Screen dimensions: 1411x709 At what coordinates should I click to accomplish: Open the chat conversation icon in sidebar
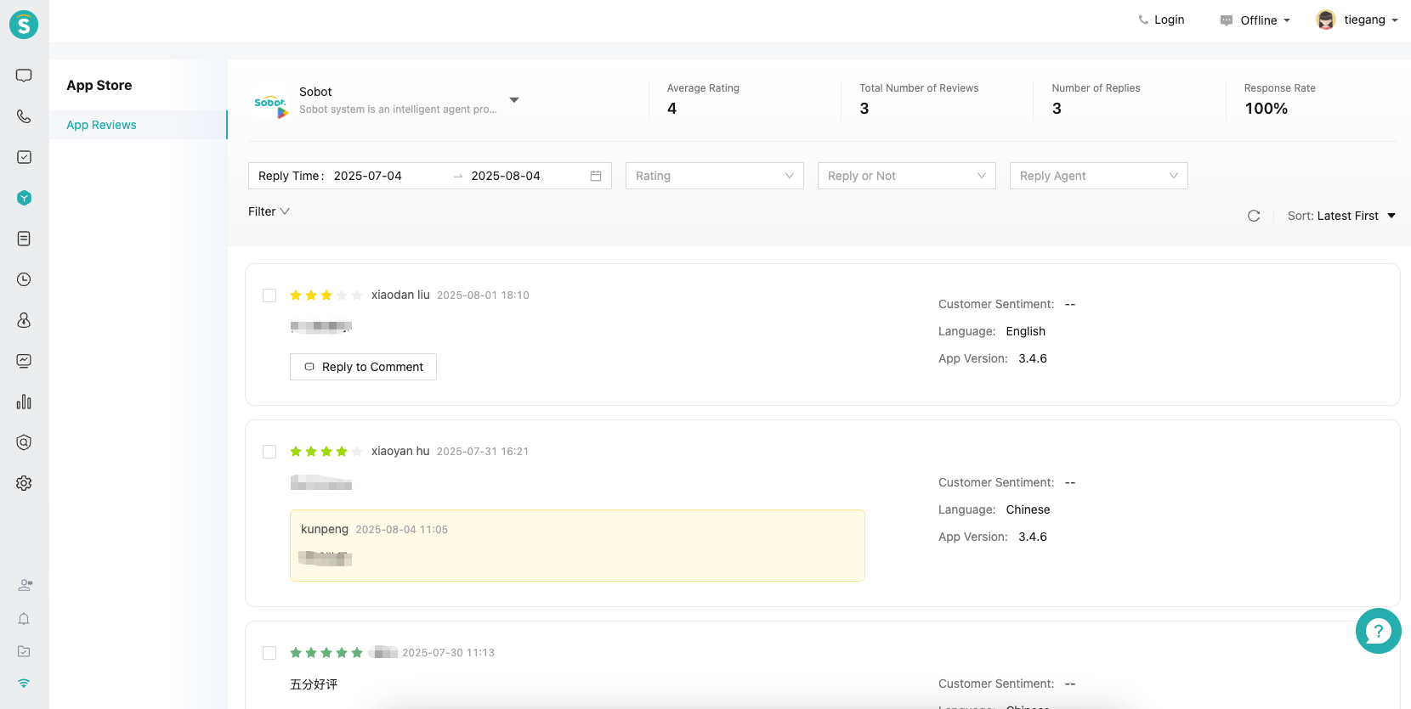tap(24, 76)
